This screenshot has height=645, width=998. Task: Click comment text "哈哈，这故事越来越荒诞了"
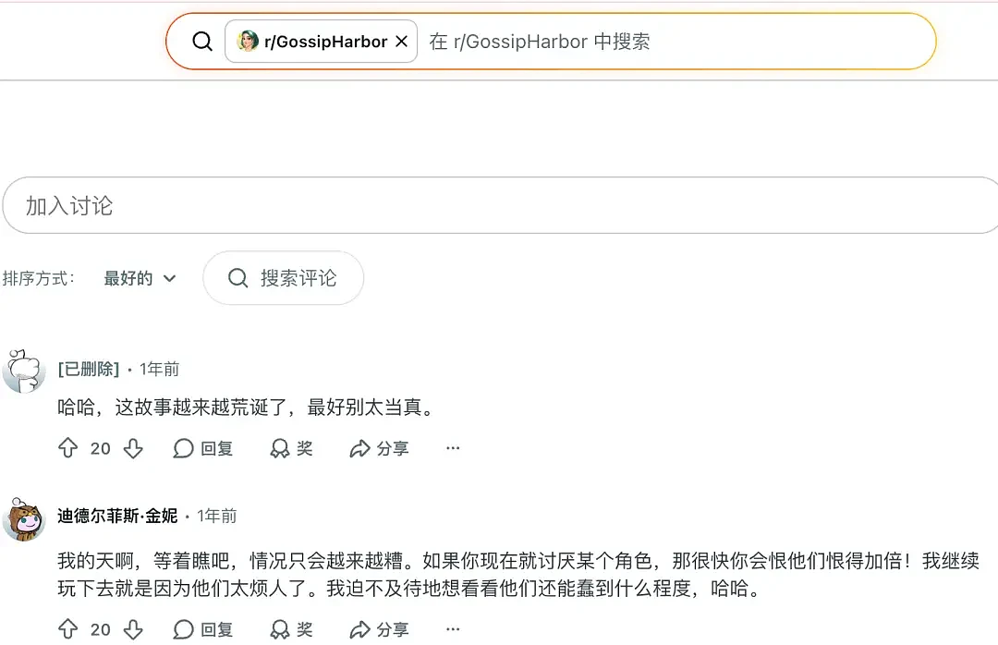tap(173, 407)
